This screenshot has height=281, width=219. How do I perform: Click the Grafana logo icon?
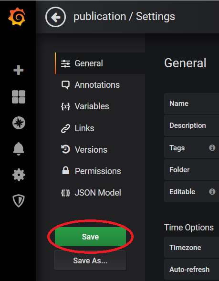tap(17, 17)
